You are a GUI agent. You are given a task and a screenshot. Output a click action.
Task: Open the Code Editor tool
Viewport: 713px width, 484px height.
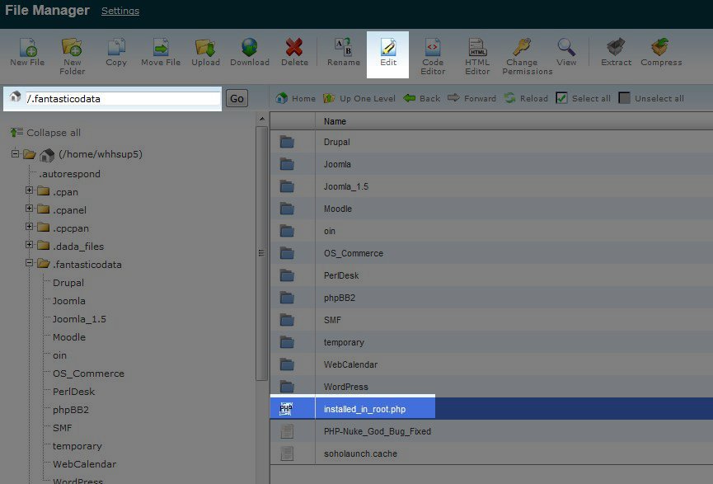433,48
